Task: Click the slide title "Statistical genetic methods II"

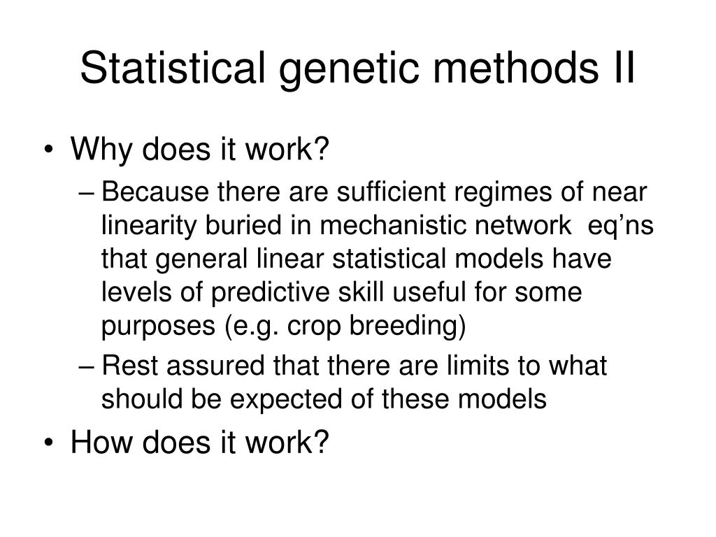Action: [357, 69]
